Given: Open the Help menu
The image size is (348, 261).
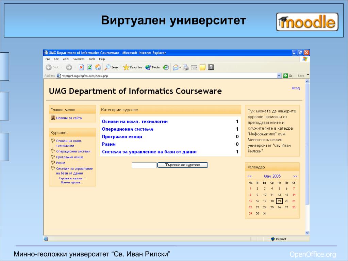Looking at the screenshot, I should point(102,59).
